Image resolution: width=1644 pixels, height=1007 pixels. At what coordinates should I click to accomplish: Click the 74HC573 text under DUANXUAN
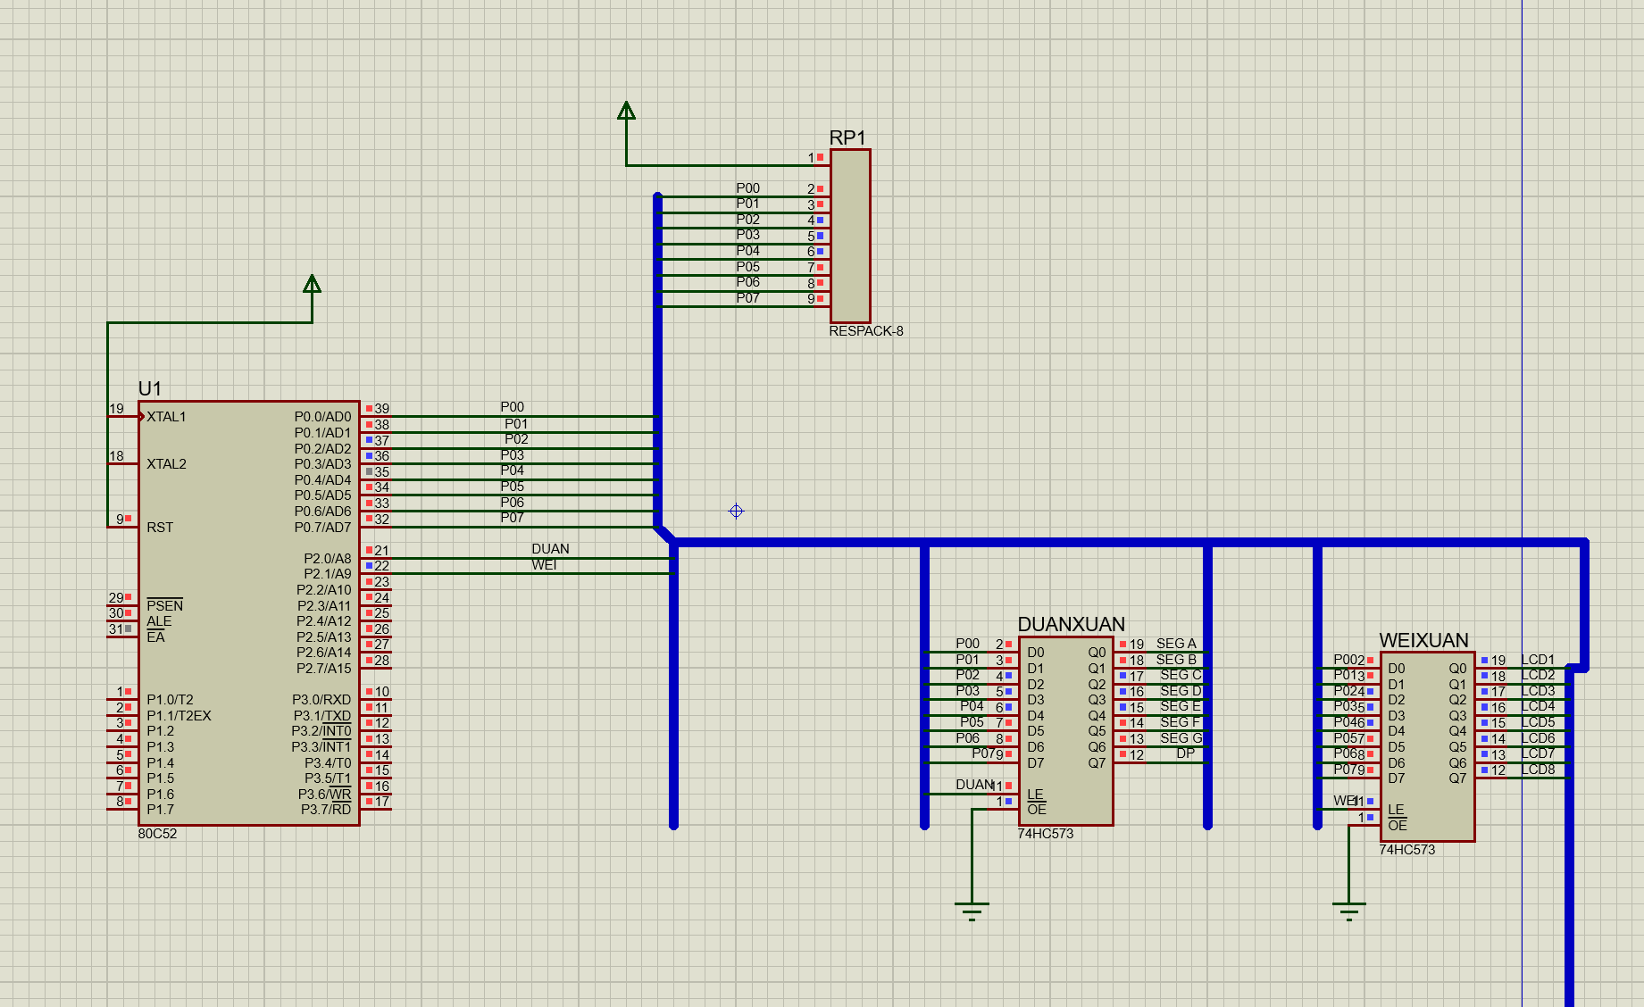coord(1045,834)
